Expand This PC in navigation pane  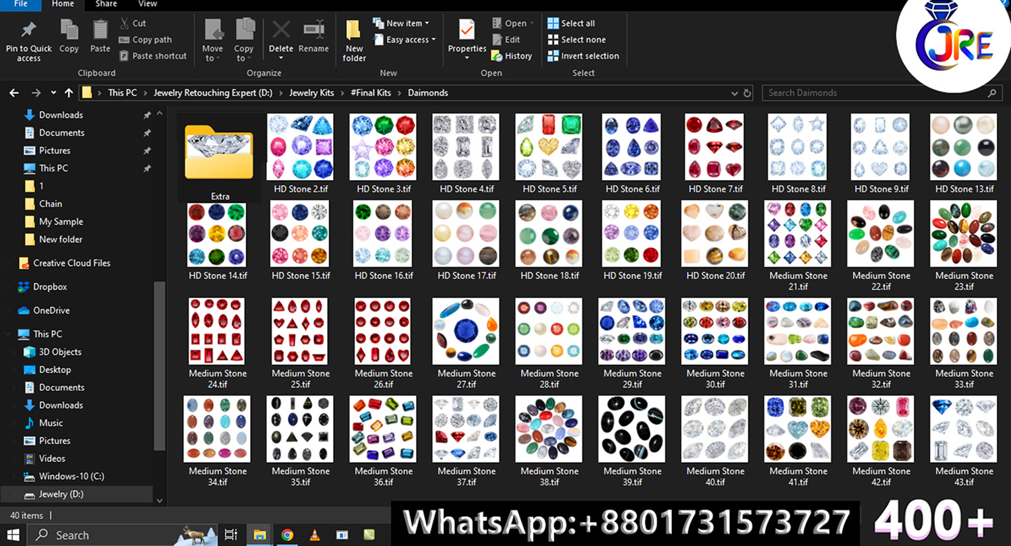pyautogui.click(x=8, y=334)
